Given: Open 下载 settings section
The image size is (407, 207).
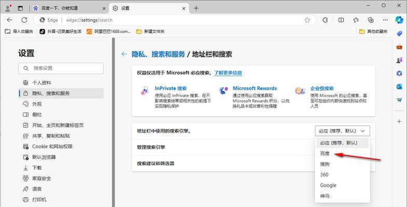Looking at the screenshot, I should tap(61, 168).
